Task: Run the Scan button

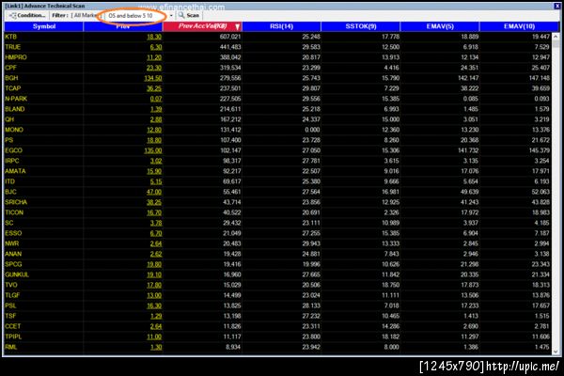Action: click(x=189, y=15)
